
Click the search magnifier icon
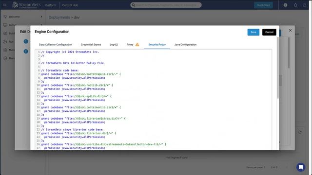tap(133, 5)
